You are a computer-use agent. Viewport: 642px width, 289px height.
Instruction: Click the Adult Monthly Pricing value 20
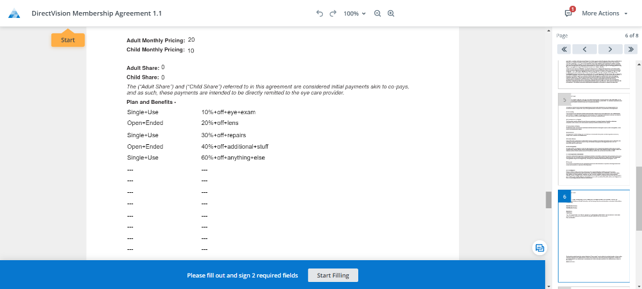coord(191,40)
